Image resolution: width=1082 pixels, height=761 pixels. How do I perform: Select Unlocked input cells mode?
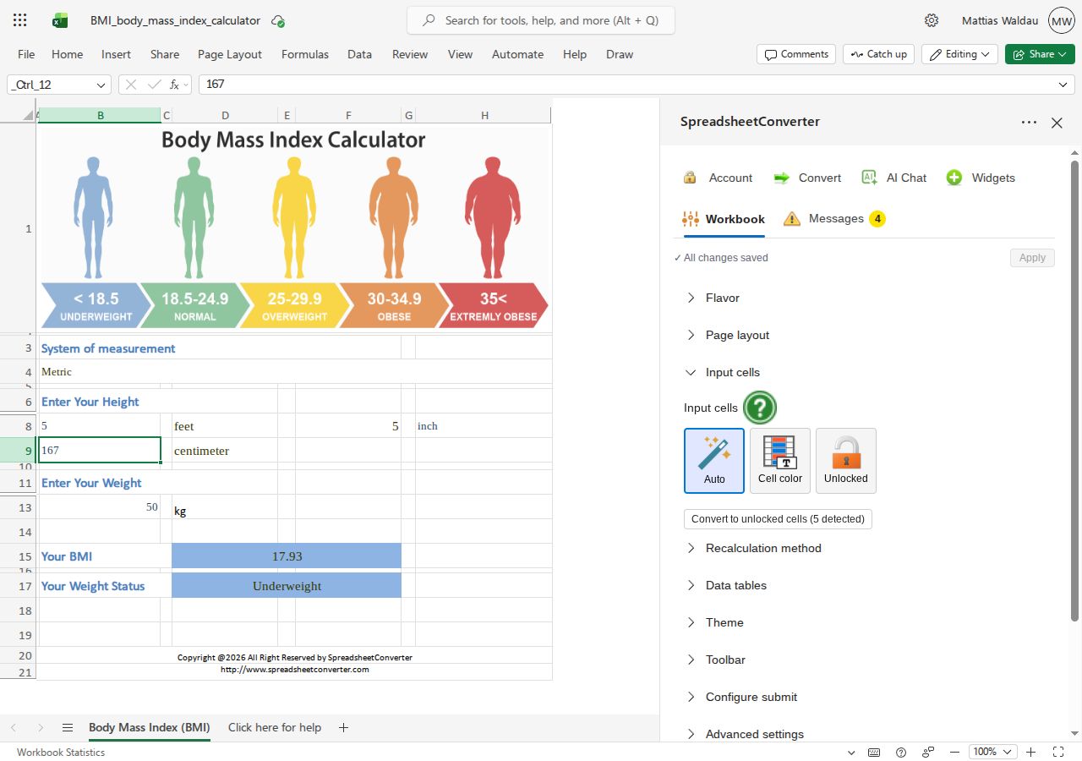pyautogui.click(x=846, y=461)
